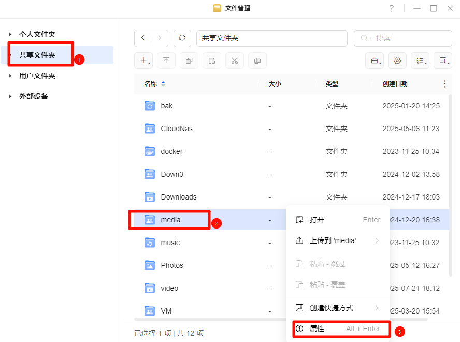Choose 属性 from the context menu
The height and width of the screenshot is (342, 460).
point(317,329)
